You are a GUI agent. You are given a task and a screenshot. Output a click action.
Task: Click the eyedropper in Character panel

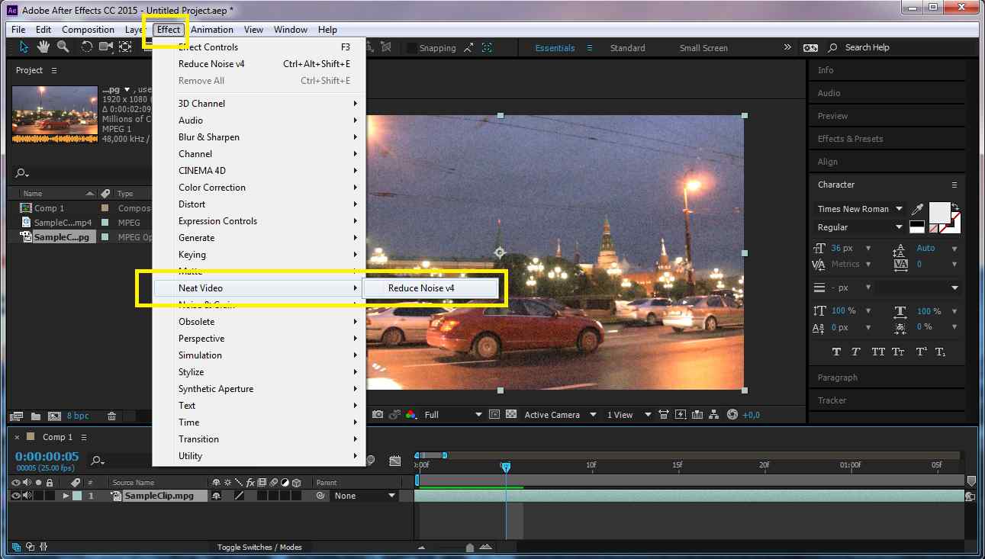918,210
